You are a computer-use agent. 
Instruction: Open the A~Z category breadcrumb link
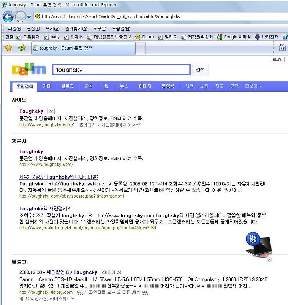(x=136, y=125)
